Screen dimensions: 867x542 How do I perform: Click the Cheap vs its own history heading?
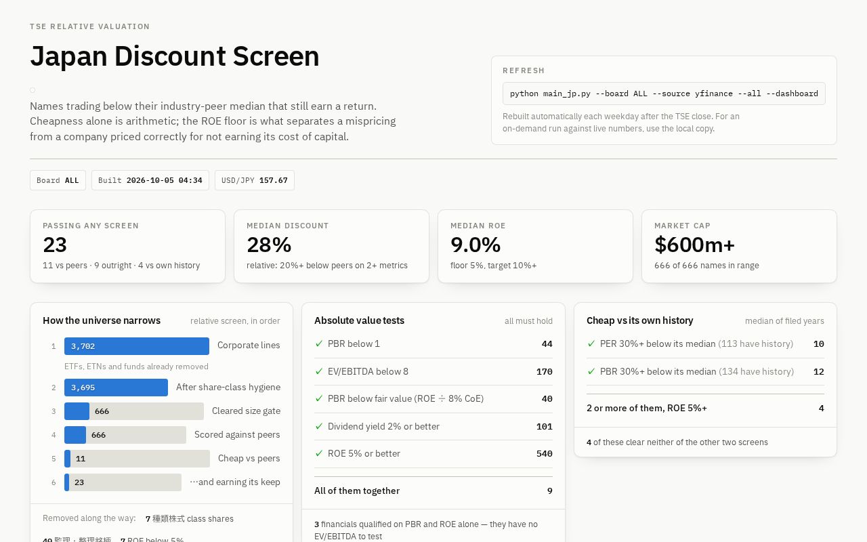tap(640, 320)
